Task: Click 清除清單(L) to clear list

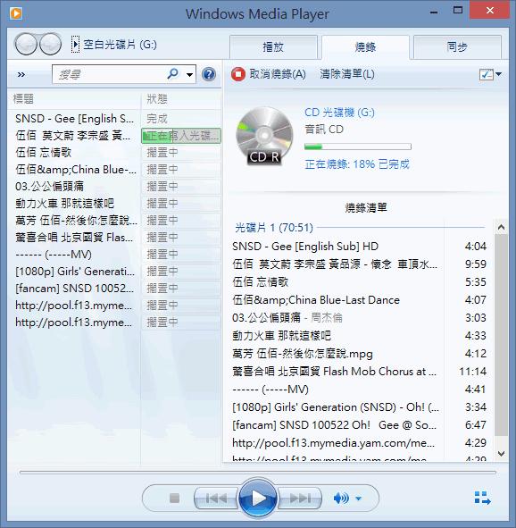Action: click(347, 74)
